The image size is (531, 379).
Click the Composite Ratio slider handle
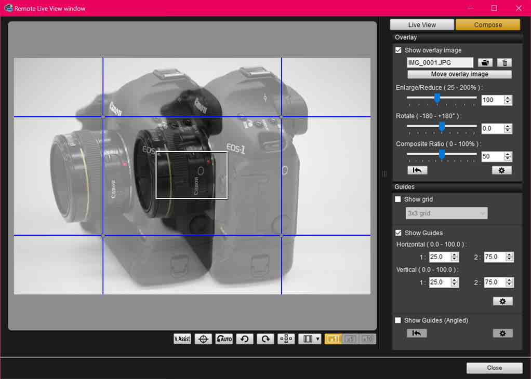click(x=442, y=155)
